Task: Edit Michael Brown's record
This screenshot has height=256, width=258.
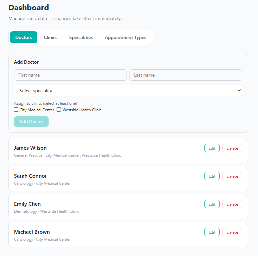Action: pyautogui.click(x=212, y=232)
